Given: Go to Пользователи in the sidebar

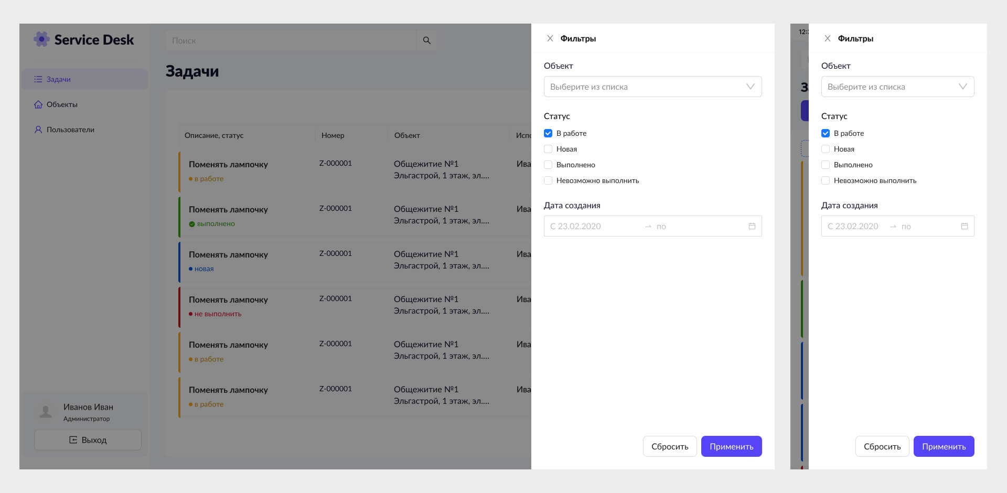Looking at the screenshot, I should (70, 130).
